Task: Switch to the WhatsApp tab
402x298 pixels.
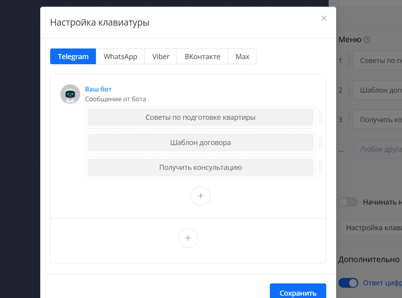Action: point(120,56)
